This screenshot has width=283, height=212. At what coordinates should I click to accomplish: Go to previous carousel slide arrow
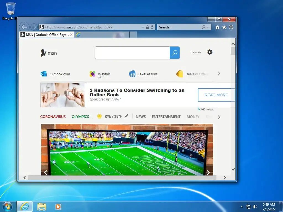pyautogui.click(x=46, y=173)
